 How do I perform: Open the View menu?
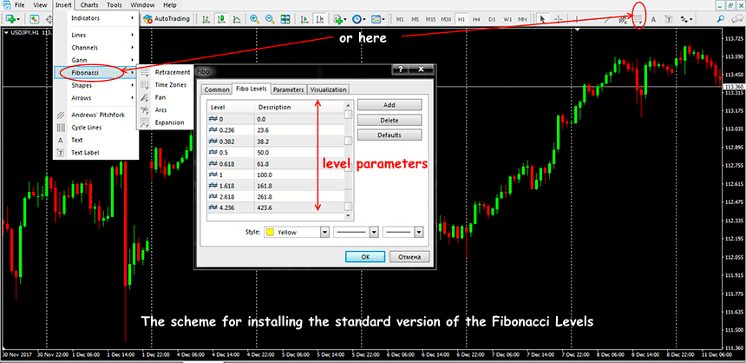tap(41, 5)
